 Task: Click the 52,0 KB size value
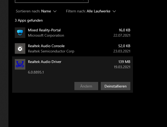(124, 46)
